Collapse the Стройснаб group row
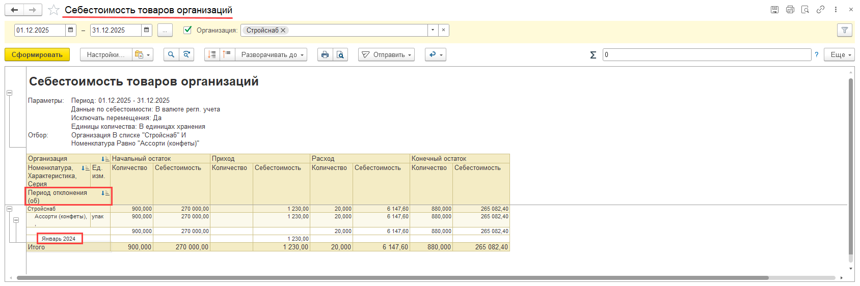The height and width of the screenshot is (286, 860). tap(9, 209)
